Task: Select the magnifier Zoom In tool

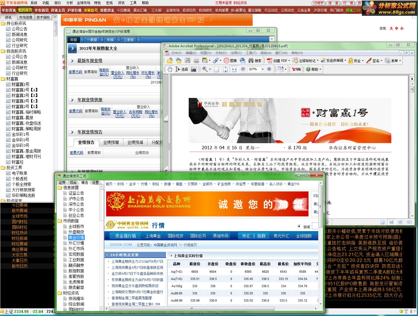Action: tap(205, 69)
